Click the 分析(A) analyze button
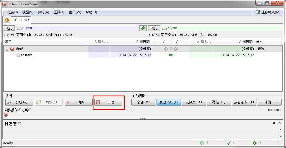This screenshot has height=148, width=286. (19, 102)
